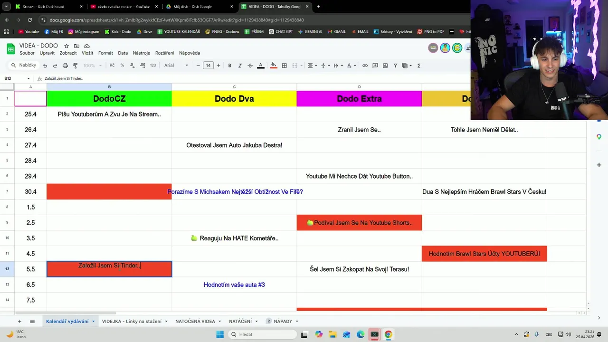Decrease font size with minus button

coord(198,66)
